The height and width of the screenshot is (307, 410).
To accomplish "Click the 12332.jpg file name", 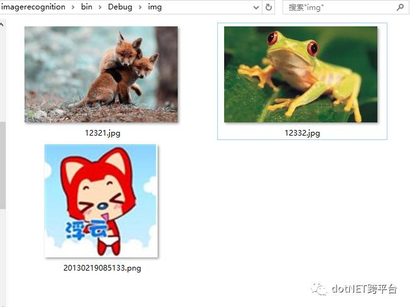I will (x=302, y=133).
